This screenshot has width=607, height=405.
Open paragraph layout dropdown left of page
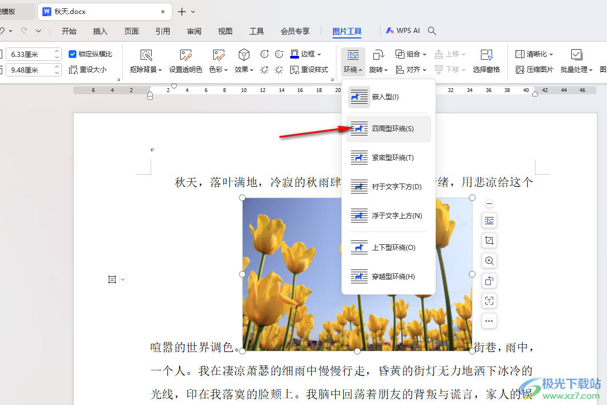tap(123, 279)
